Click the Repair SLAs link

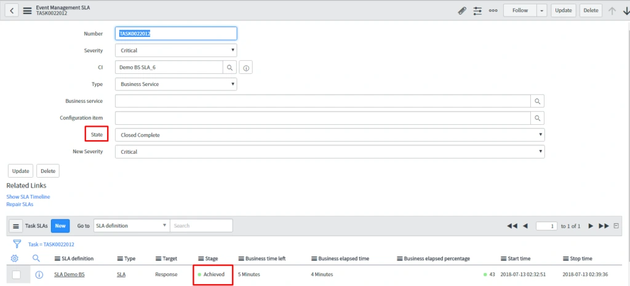[x=20, y=204]
